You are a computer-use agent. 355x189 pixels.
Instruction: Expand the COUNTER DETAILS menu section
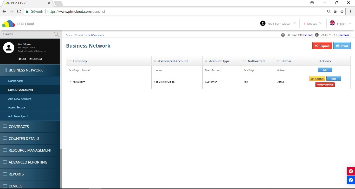point(30,139)
